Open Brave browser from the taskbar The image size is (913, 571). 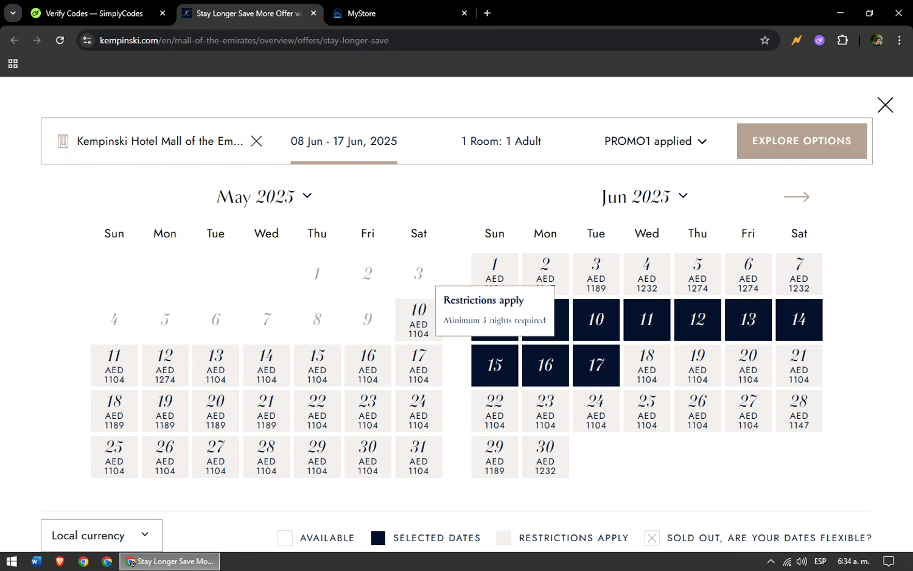tap(60, 561)
